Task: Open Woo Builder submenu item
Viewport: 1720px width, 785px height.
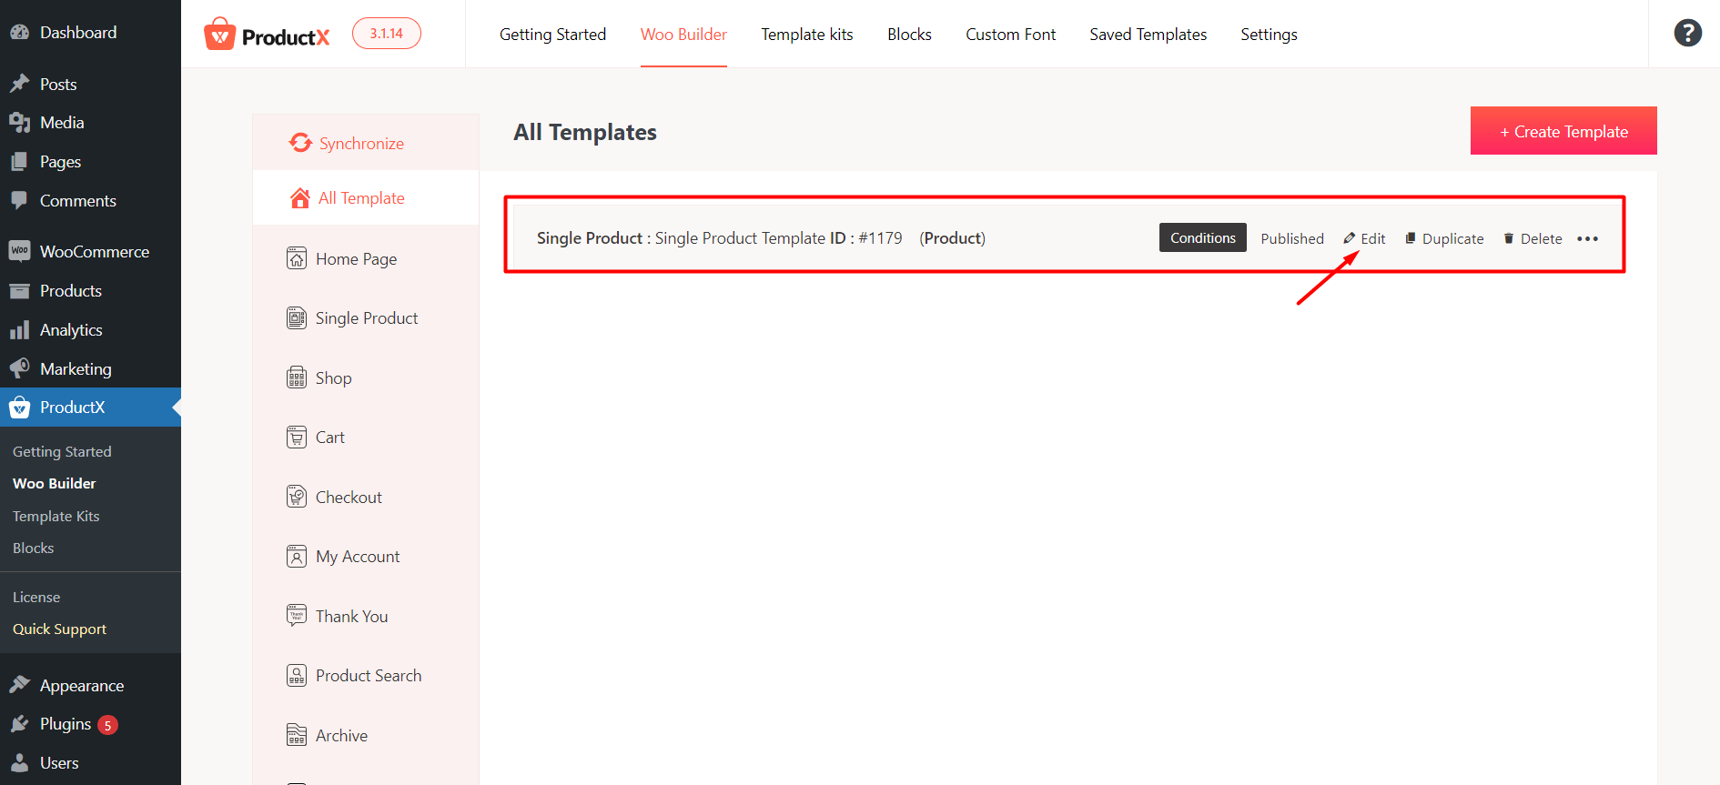Action: (55, 483)
